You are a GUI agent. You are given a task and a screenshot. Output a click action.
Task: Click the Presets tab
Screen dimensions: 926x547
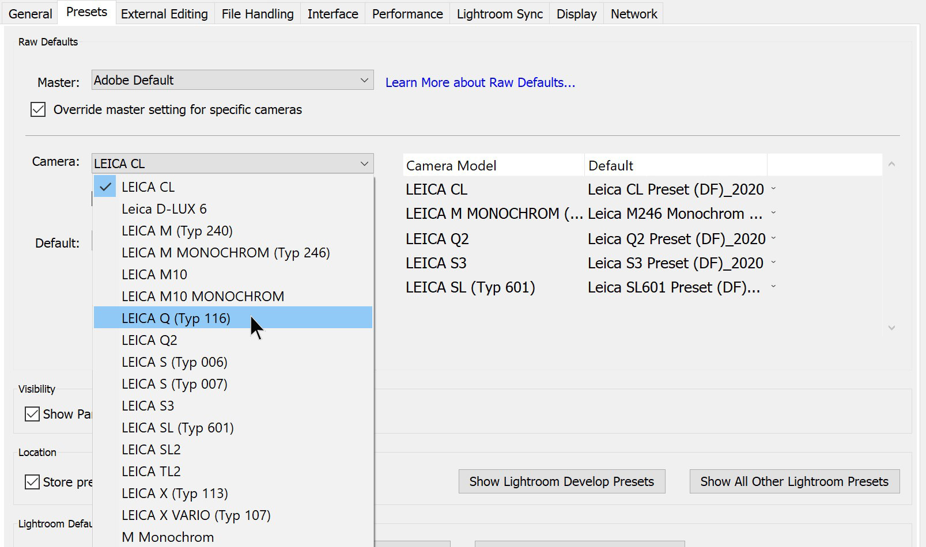(x=86, y=12)
